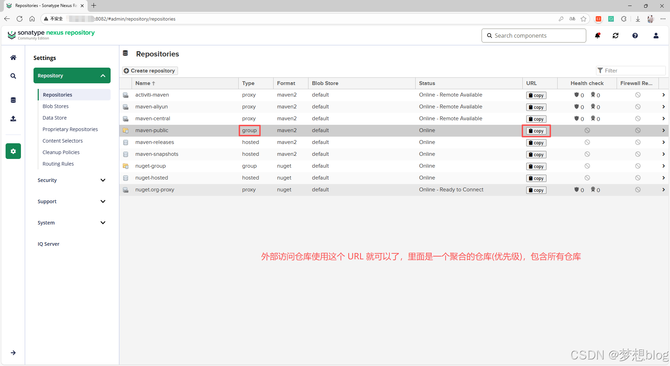The width and height of the screenshot is (670, 366).
Task: Click the maven-public group folder icon
Action: [126, 130]
